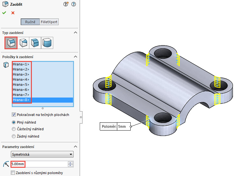Select Hrana<6> in the list
The image size is (239, 176).
click(43, 90)
